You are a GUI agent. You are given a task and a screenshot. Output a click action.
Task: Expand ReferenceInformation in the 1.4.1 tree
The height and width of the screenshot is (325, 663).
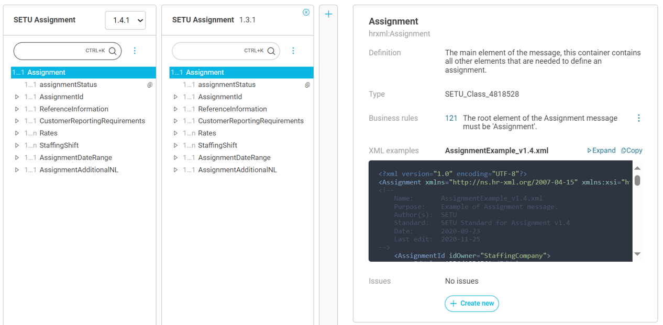pyautogui.click(x=17, y=109)
